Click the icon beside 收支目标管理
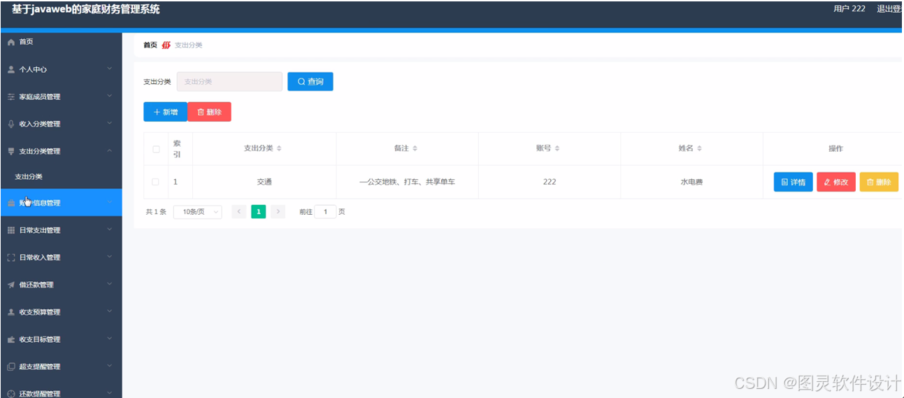The height and width of the screenshot is (398, 904). click(x=10, y=339)
